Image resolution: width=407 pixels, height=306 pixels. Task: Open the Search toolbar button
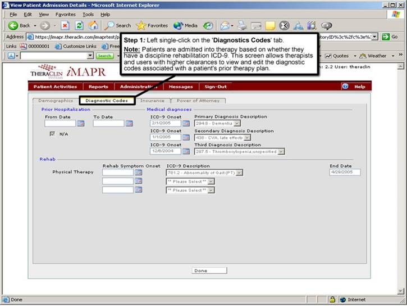point(117,25)
